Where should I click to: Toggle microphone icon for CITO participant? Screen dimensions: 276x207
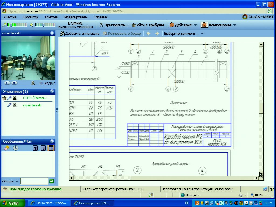pos(9,98)
